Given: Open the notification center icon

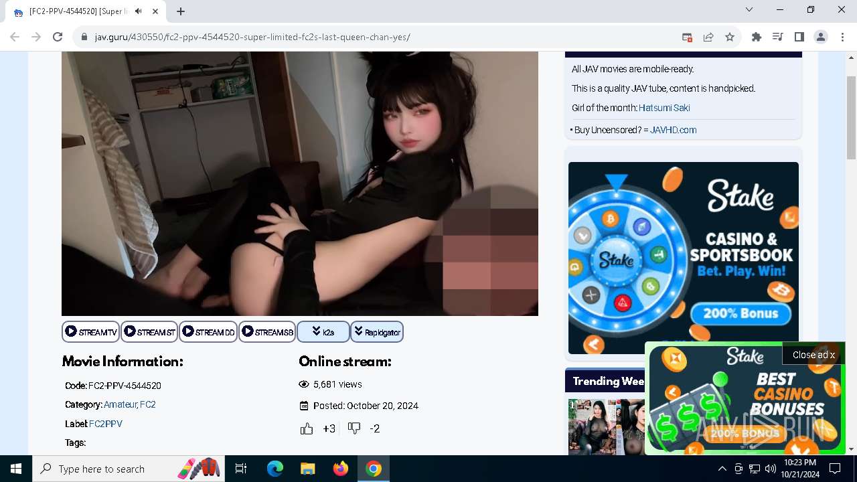Looking at the screenshot, I should pyautogui.click(x=835, y=469).
